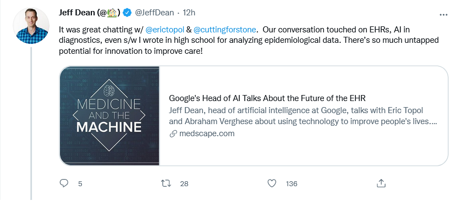Viewport: 467px width, 201px height.
Task: Click the reply count 5
Action: pos(80,184)
